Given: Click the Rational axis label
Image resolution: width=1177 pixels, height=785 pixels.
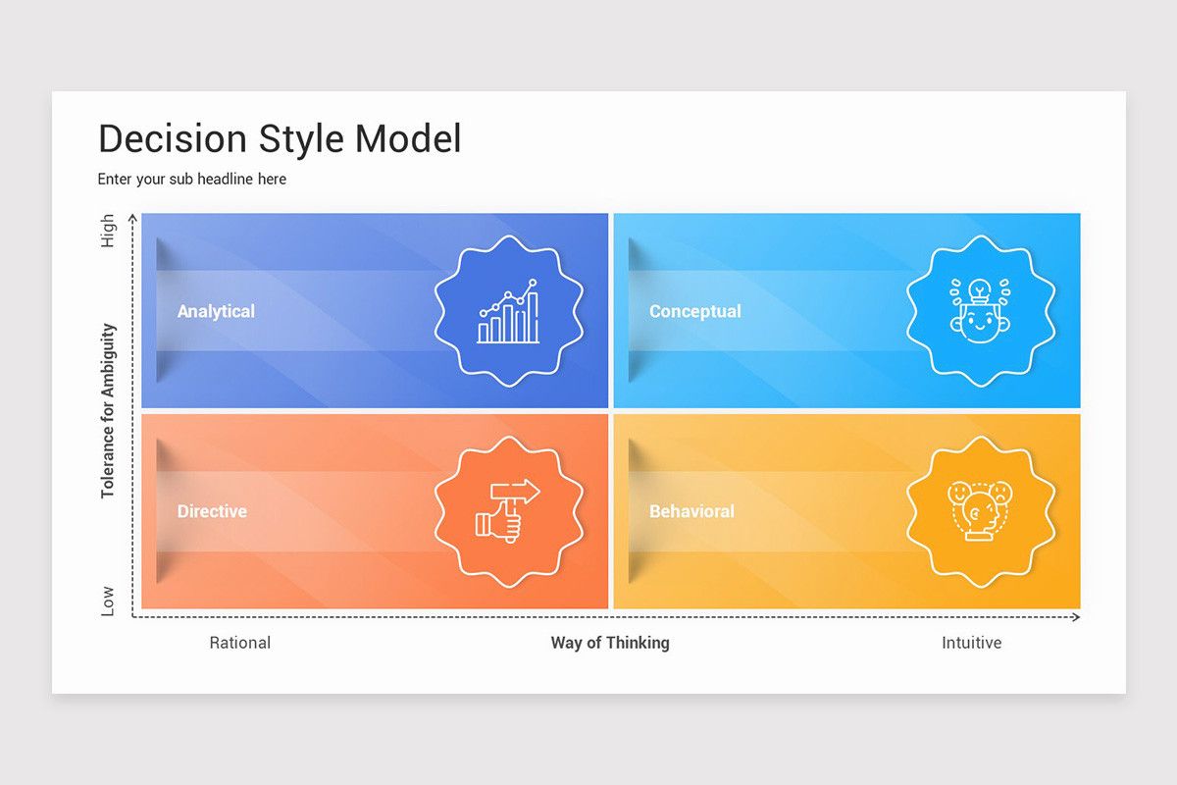Looking at the screenshot, I should point(239,643).
